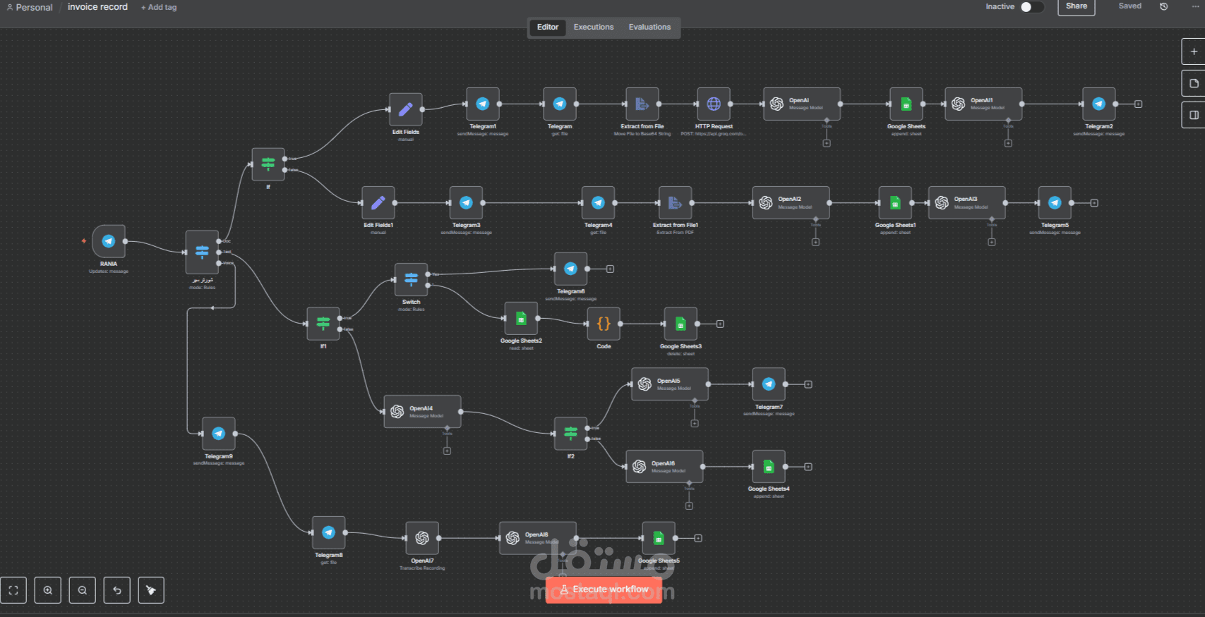Tidy up the workflow nodes

pyautogui.click(x=151, y=590)
